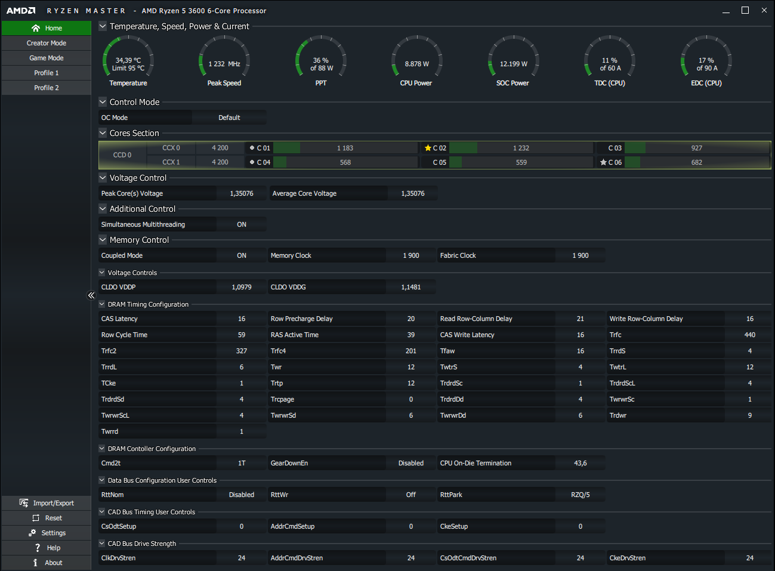Select the Profile 2 tab

pyautogui.click(x=47, y=88)
